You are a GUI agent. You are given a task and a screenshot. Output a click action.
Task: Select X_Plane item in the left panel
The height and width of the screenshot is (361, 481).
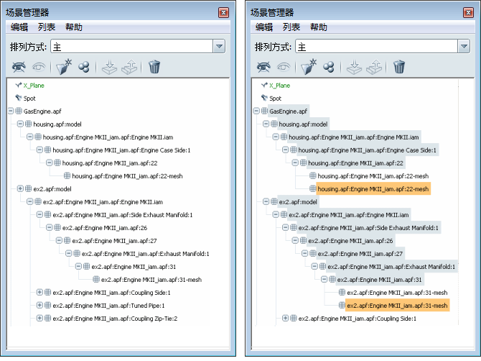pos(36,86)
